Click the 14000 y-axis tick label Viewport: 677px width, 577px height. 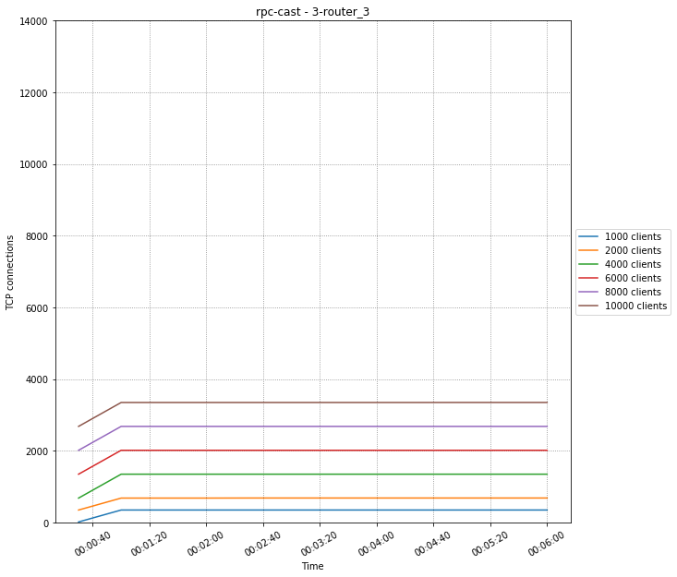click(33, 21)
